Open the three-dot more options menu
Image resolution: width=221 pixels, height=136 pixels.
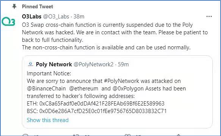tap(209, 17)
